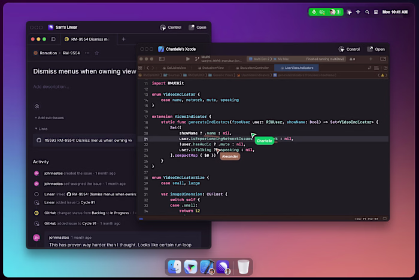
Task: Open the #5593 GitHub pull request link
Action: (x=84, y=140)
